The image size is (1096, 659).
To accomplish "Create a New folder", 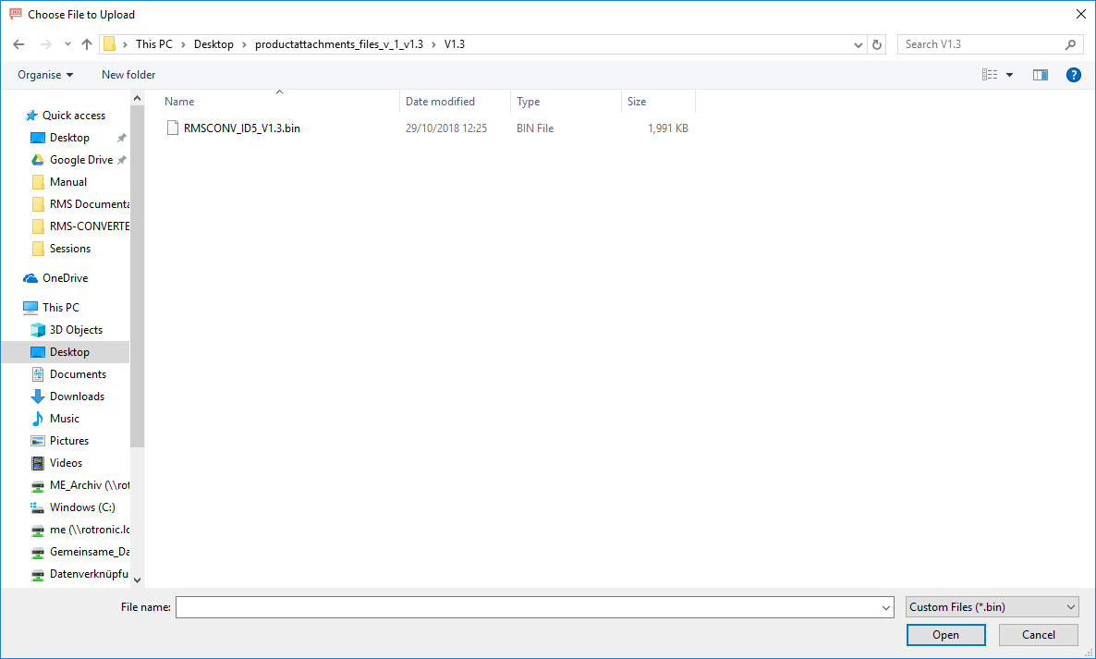I will pos(128,75).
